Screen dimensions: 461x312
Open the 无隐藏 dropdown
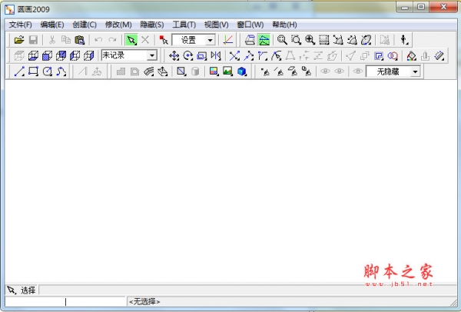click(415, 71)
